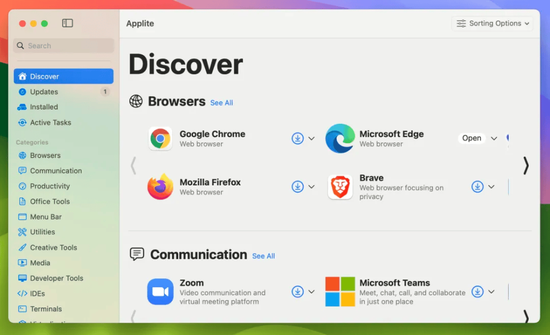550x335 pixels.
Task: Download Microsoft Teams with the arrow icon
Action: (477, 292)
